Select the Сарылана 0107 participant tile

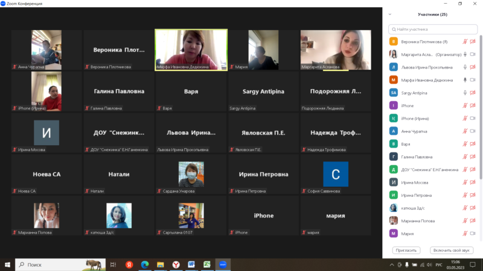[191, 216]
